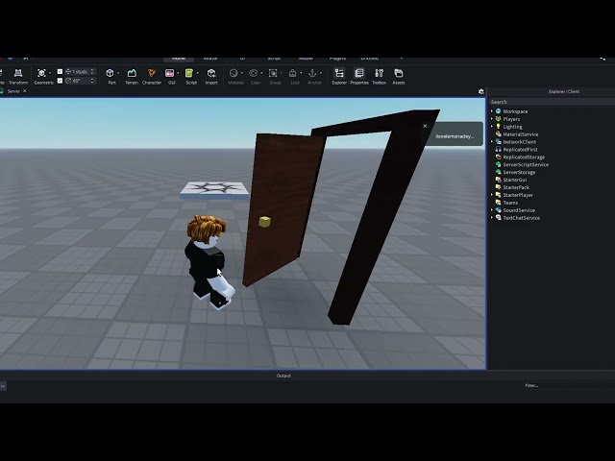This screenshot has width=615, height=461.
Task: Toggle the move snap studs checkbox
Action: point(60,71)
